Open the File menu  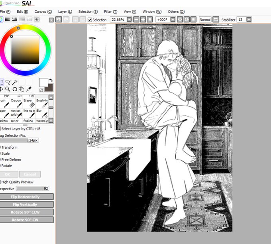(5, 12)
